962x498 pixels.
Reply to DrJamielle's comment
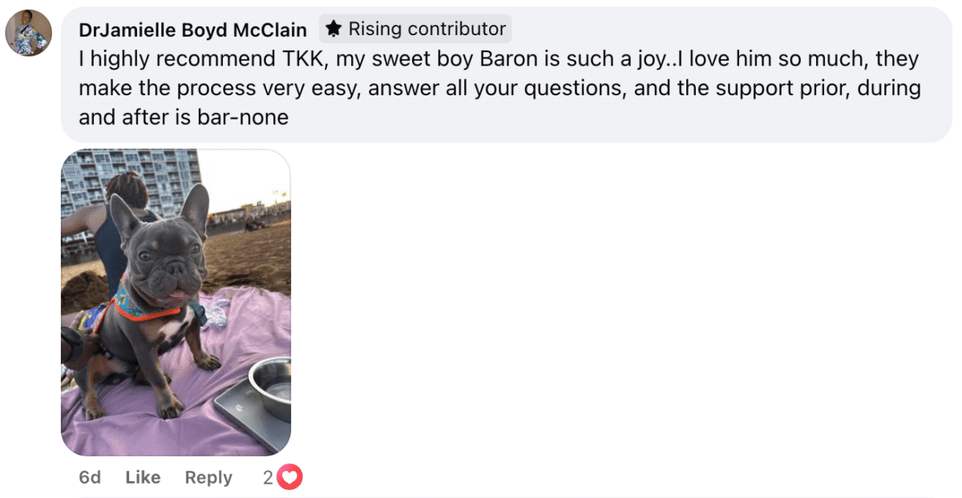coord(208,478)
